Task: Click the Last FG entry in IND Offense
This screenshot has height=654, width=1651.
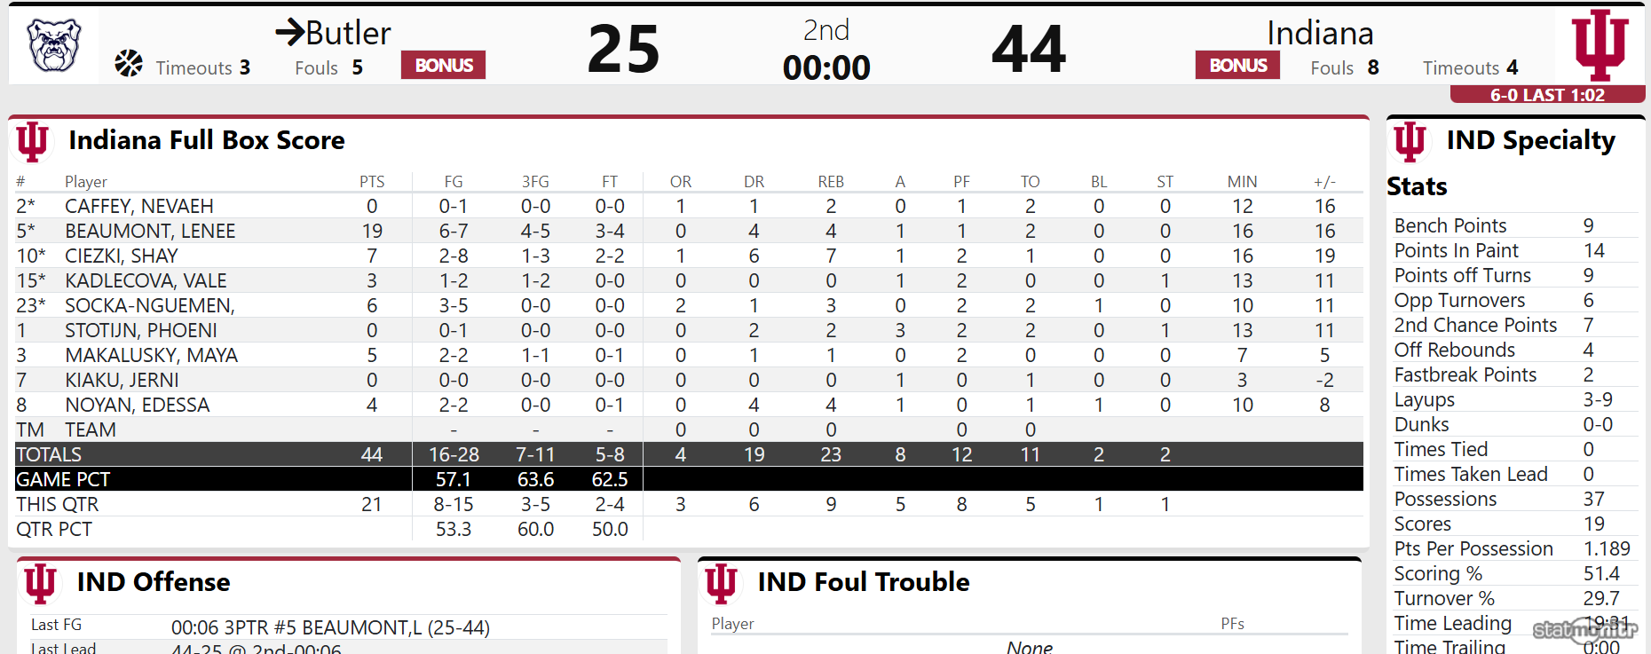Action: click(x=330, y=627)
